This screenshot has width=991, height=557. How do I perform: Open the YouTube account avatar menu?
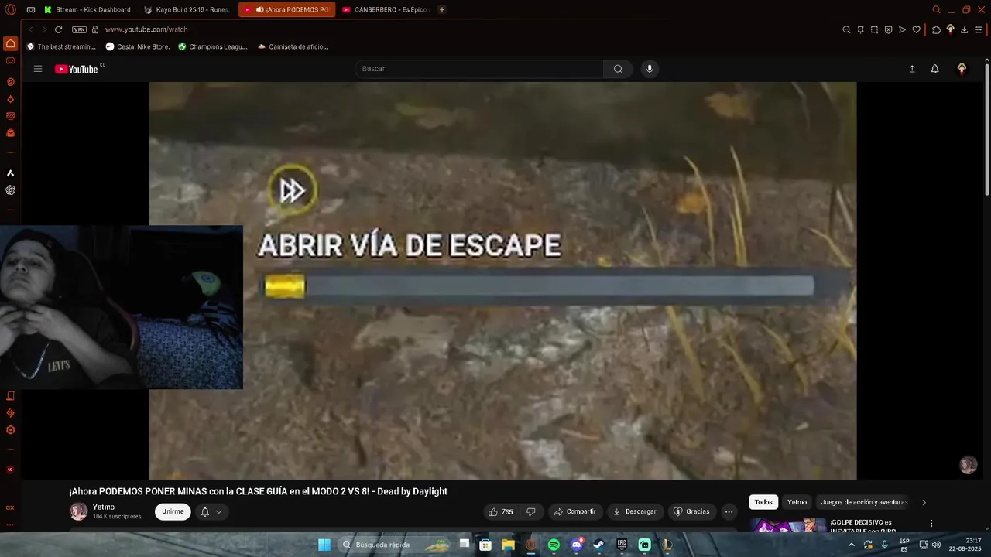pos(962,69)
